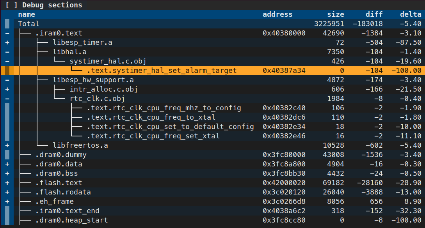425x228 pixels.
Task: Collapse the libesp_hw_support.a archive
Action: tap(7, 80)
